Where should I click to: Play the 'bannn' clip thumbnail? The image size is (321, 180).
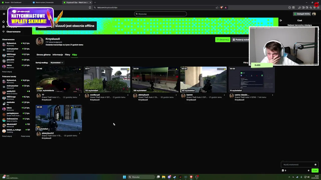pyautogui.click(x=203, y=79)
